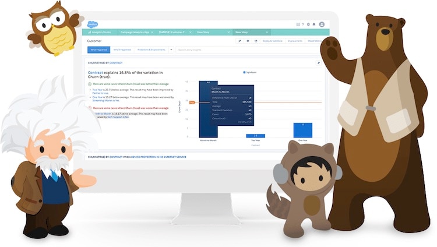Screen dimensions: 437x247
Task: Click the pin icon on the Churn by Contract card
Action: pyautogui.click(x=319, y=62)
